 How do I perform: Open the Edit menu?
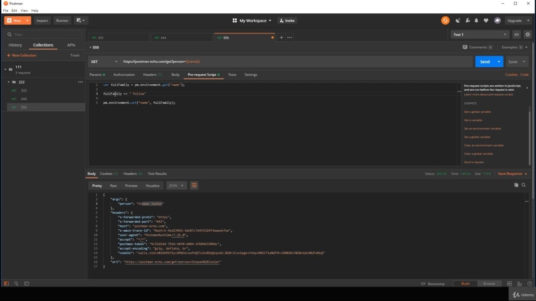click(x=15, y=10)
